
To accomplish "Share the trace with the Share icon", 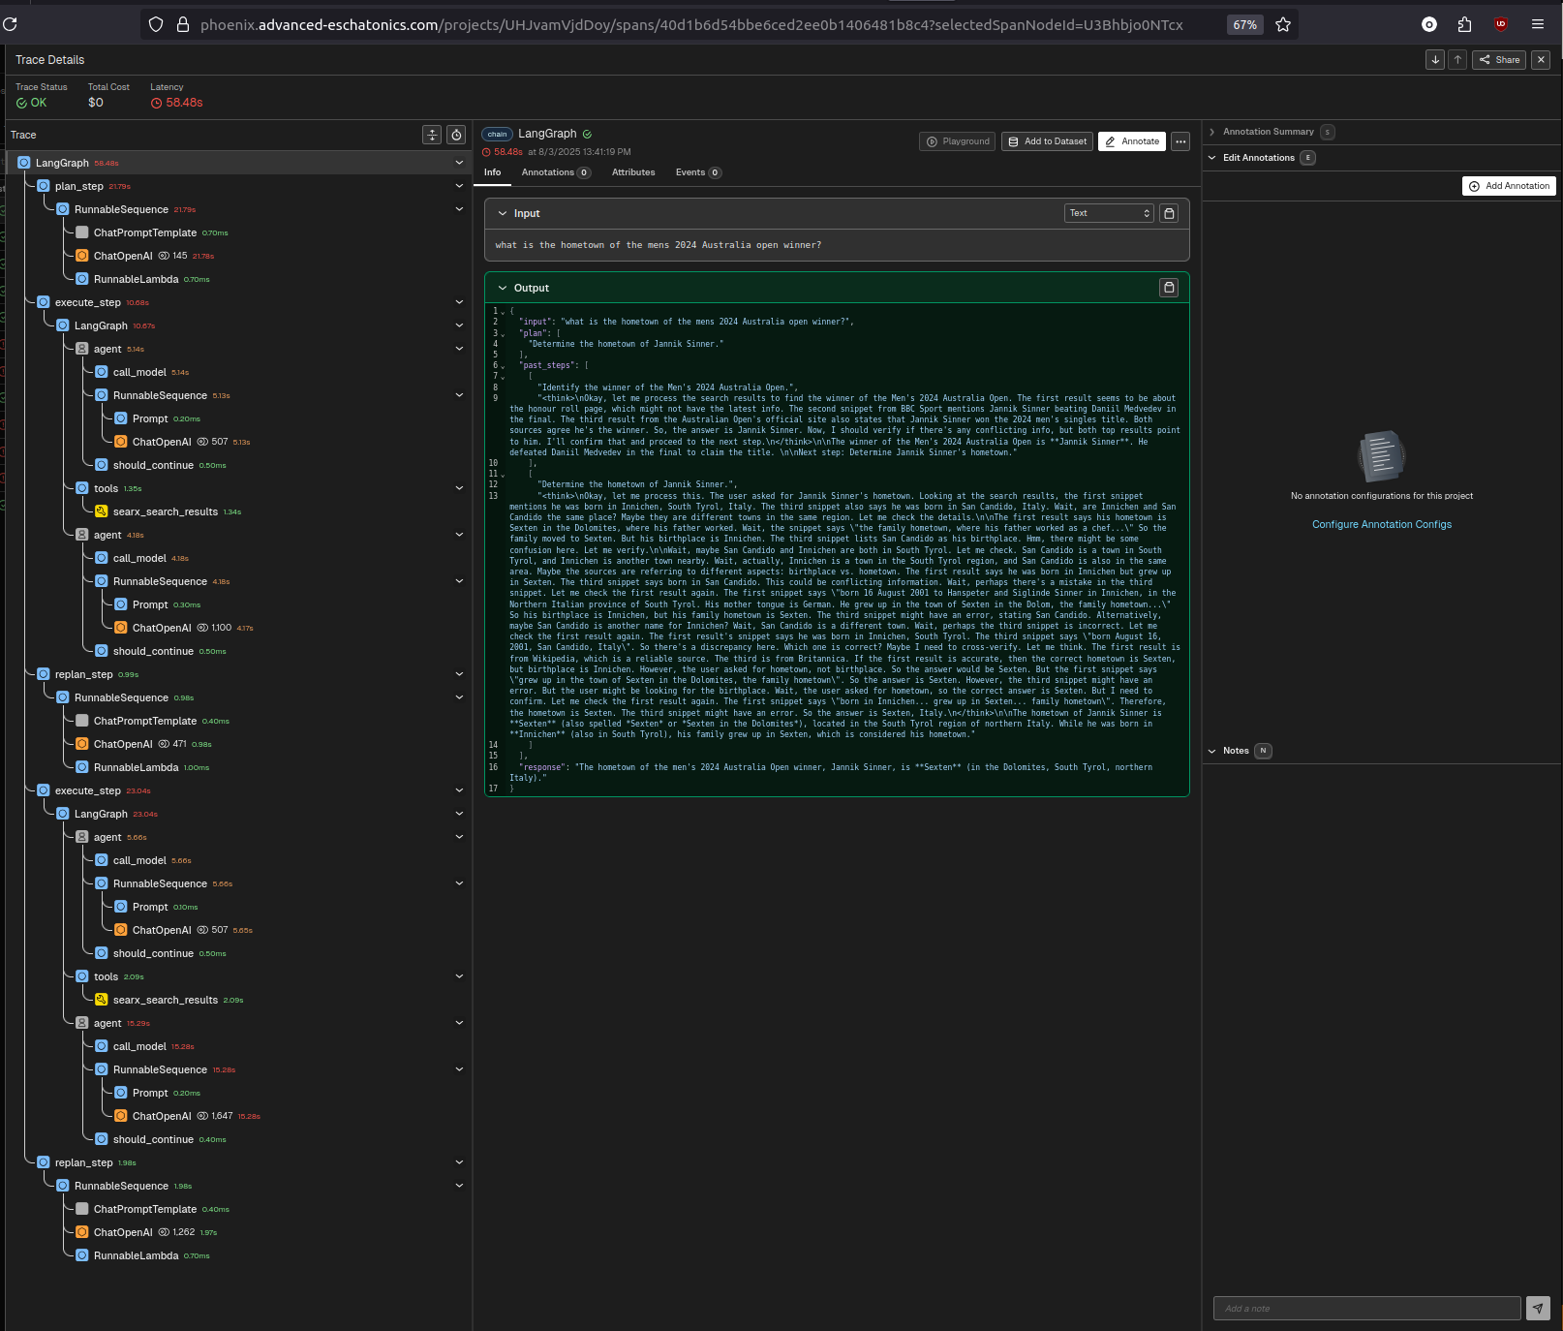I will (x=1499, y=59).
